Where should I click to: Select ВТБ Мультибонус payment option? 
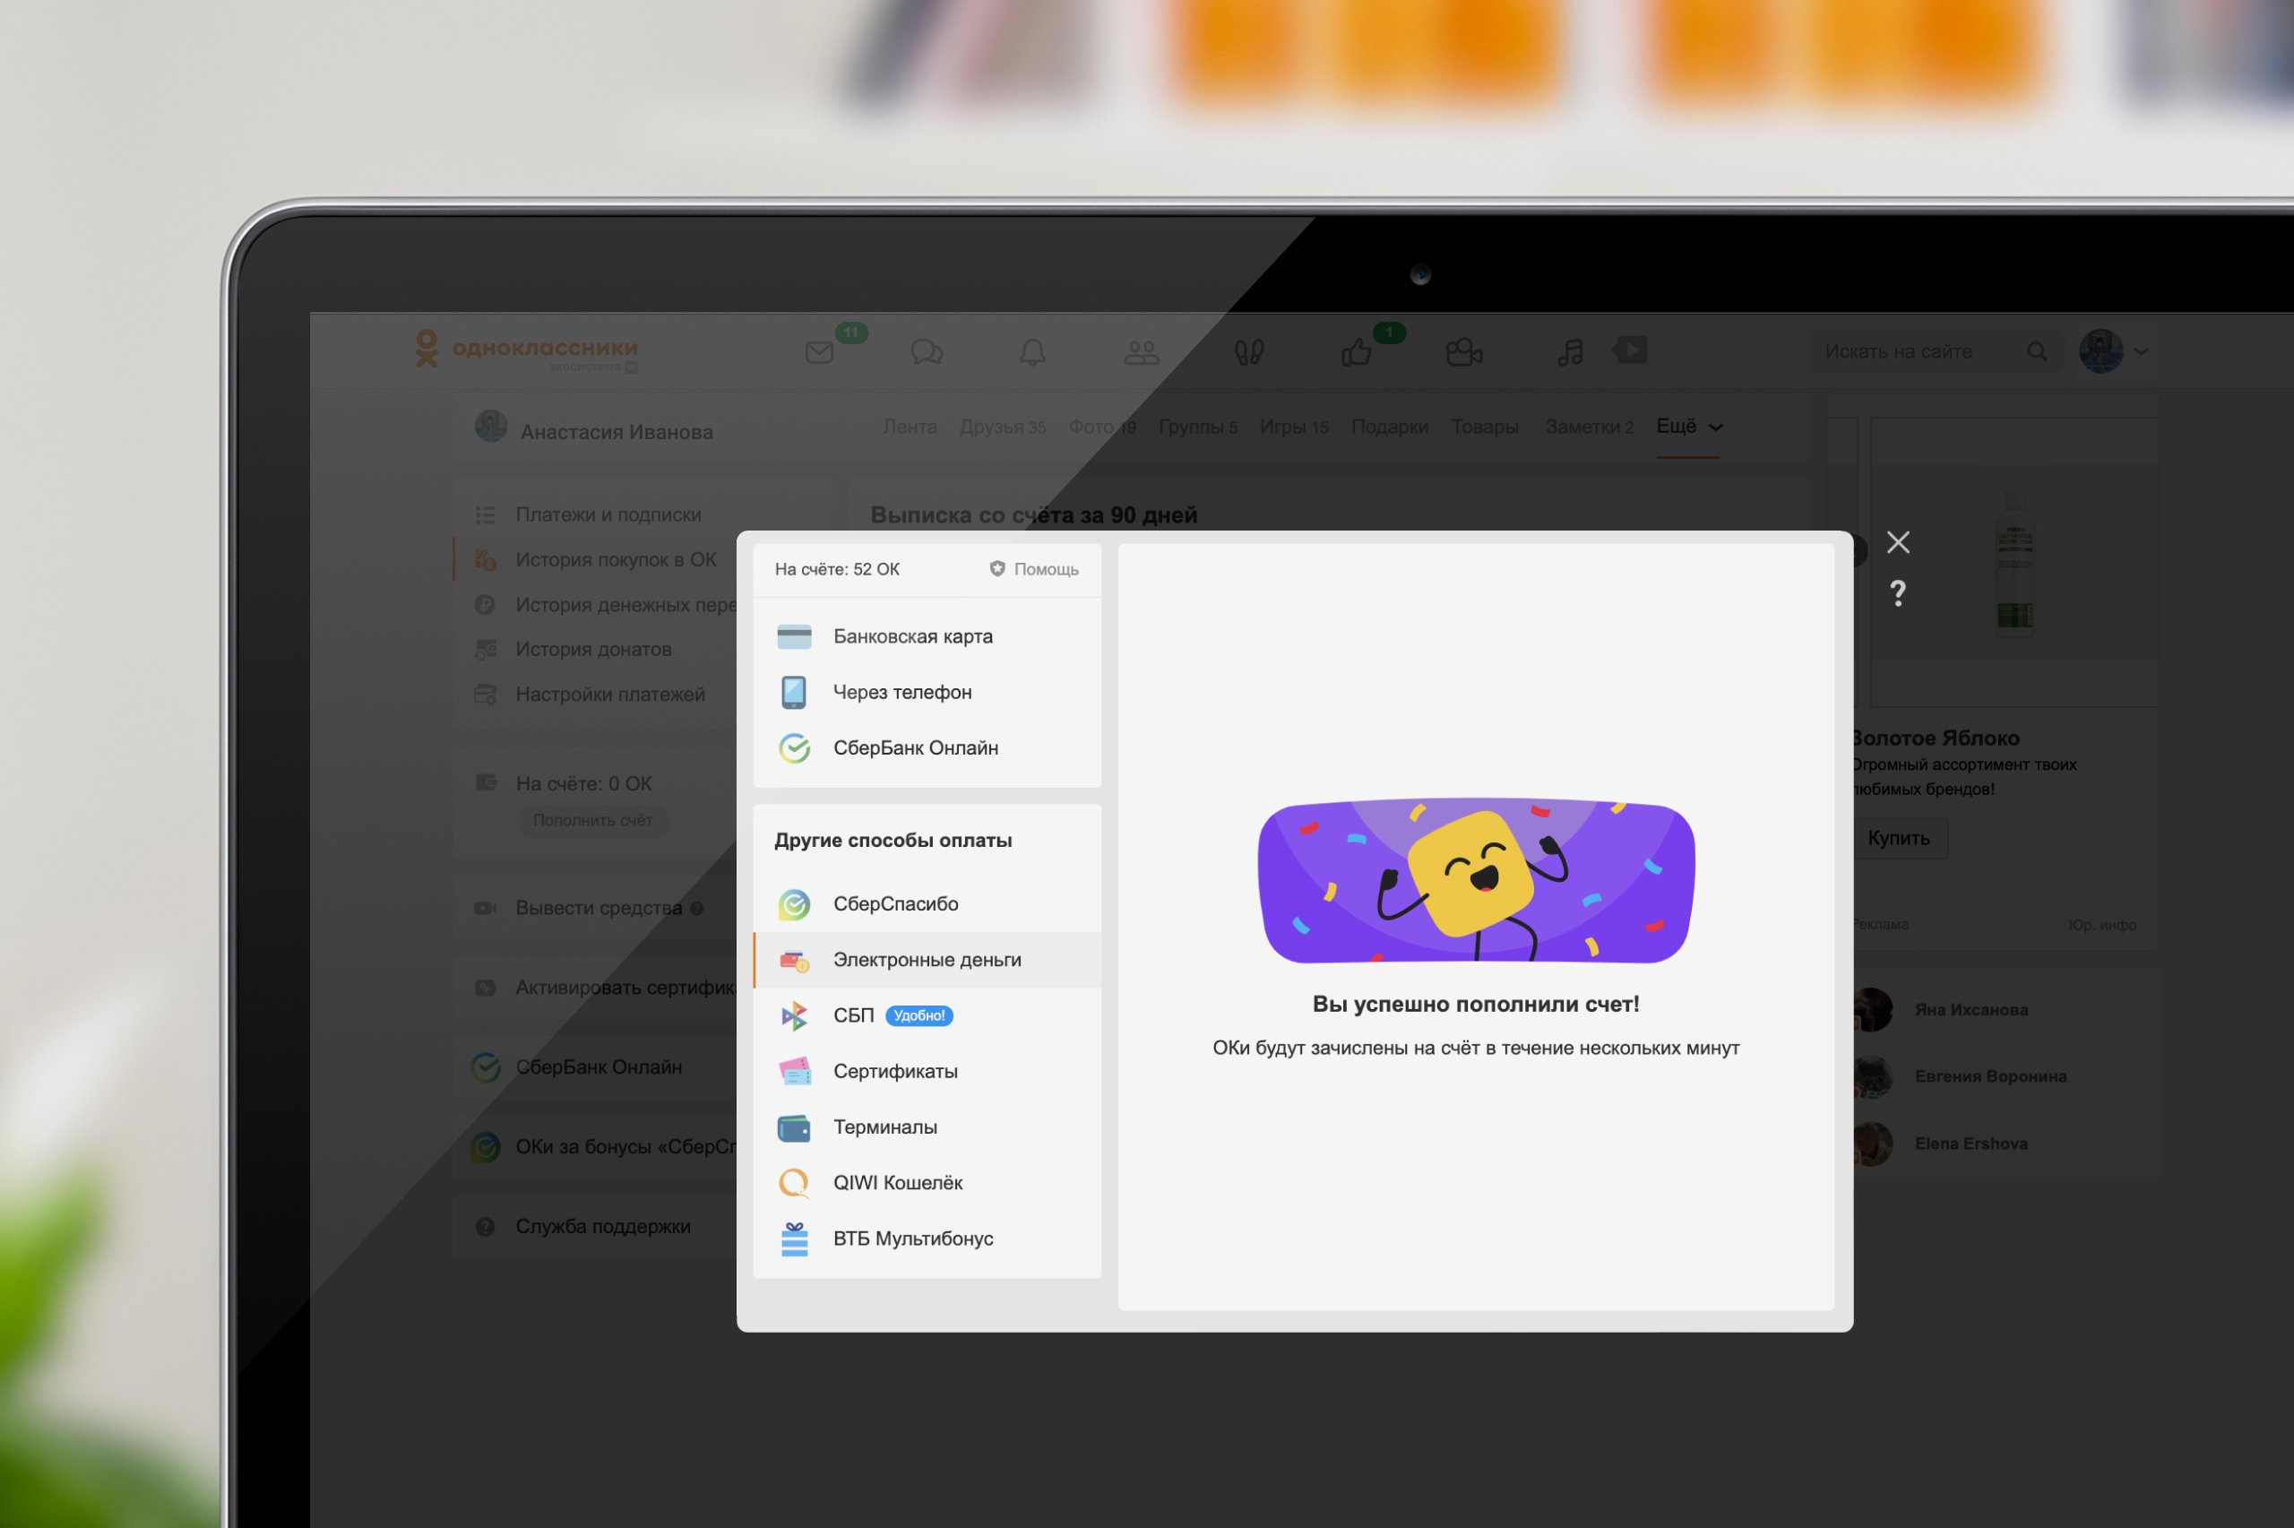pos(911,1238)
